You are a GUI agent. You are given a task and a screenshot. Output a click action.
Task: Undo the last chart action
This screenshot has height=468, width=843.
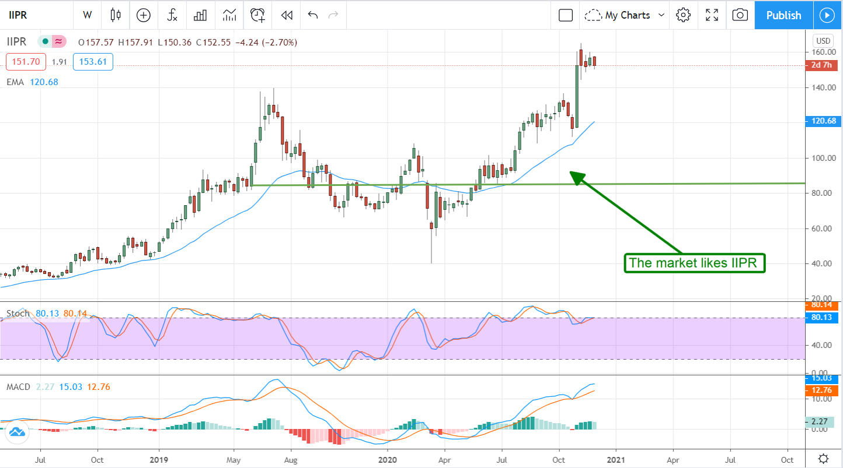point(313,15)
